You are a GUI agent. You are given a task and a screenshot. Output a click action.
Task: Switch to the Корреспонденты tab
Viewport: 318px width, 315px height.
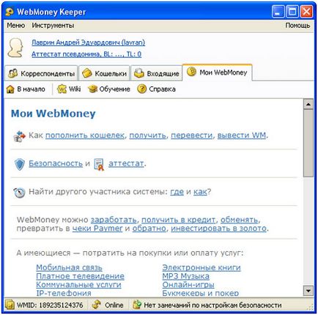(41, 73)
